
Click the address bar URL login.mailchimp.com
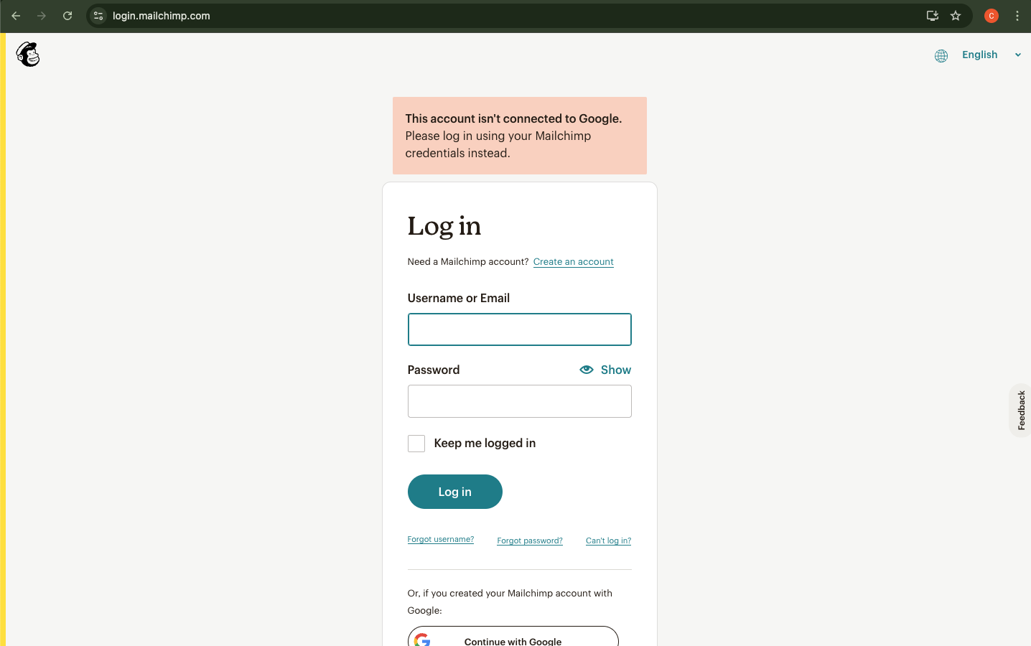coord(162,16)
